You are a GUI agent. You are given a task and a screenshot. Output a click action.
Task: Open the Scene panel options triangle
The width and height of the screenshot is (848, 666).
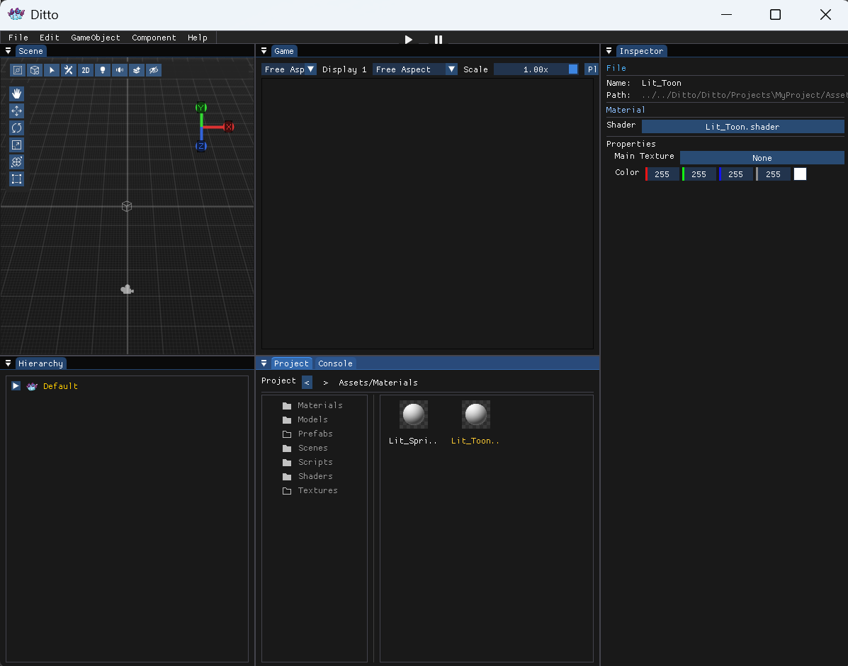tap(8, 51)
